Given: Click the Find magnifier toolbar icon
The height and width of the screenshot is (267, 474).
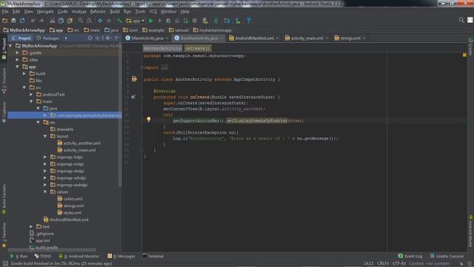Looking at the screenshot, I should tap(81, 21).
